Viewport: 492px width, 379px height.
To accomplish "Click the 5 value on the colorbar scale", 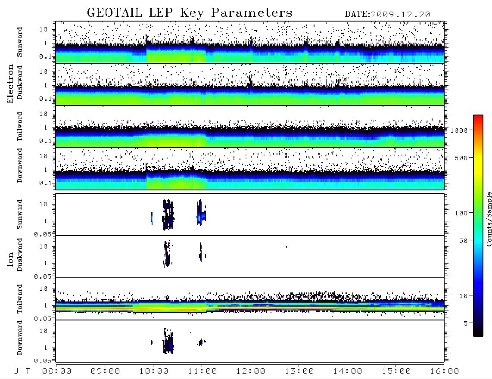I will (466, 323).
